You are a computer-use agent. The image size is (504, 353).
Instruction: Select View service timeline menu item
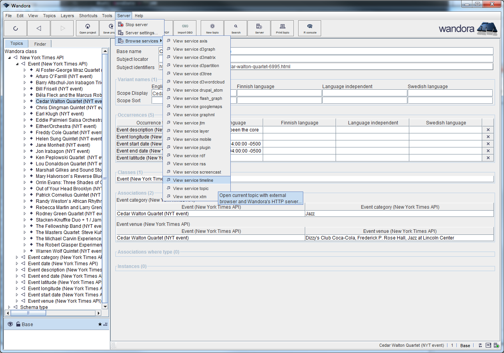pyautogui.click(x=193, y=180)
